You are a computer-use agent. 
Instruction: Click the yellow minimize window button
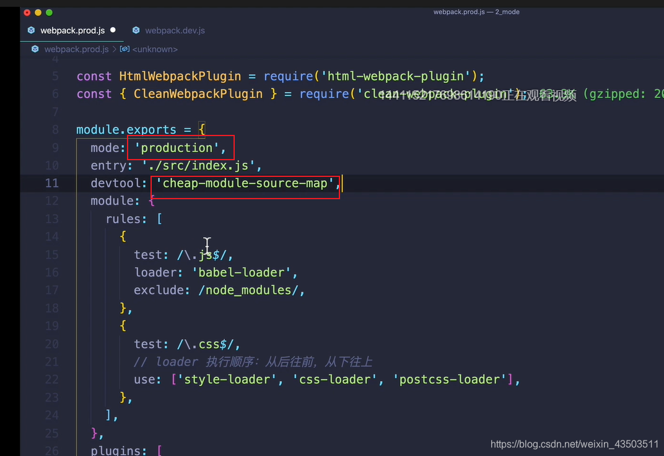[x=38, y=13]
